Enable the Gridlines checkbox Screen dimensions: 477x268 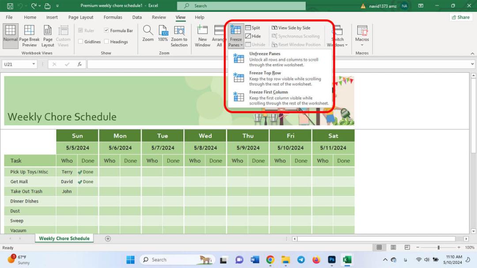coord(80,41)
